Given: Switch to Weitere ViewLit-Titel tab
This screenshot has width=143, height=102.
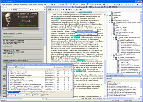Looking at the screenshot, I should pos(38,92).
